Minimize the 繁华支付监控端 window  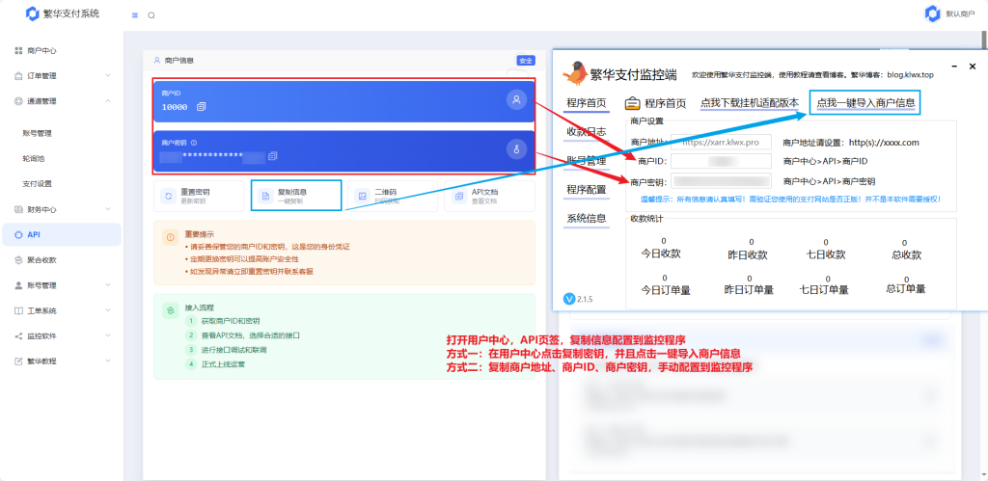[954, 66]
